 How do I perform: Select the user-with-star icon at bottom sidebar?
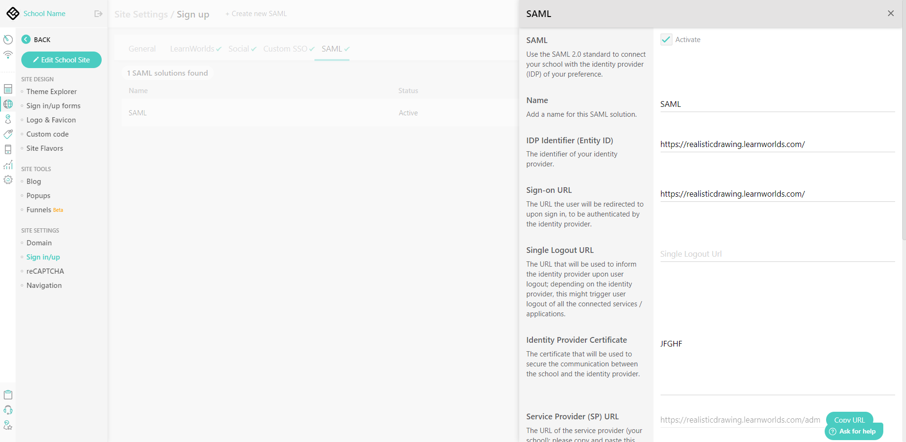pos(8,425)
